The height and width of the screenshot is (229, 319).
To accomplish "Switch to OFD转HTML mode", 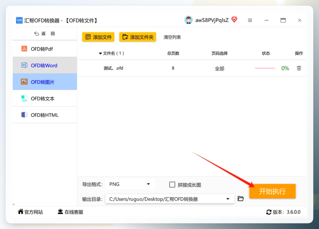I will coord(45,115).
